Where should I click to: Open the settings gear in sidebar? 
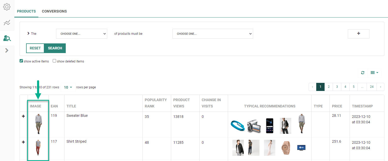[x=7, y=7]
